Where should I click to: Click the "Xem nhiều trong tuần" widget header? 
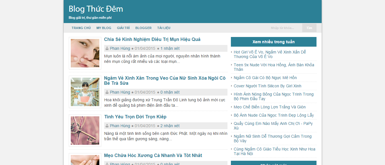click(274, 42)
